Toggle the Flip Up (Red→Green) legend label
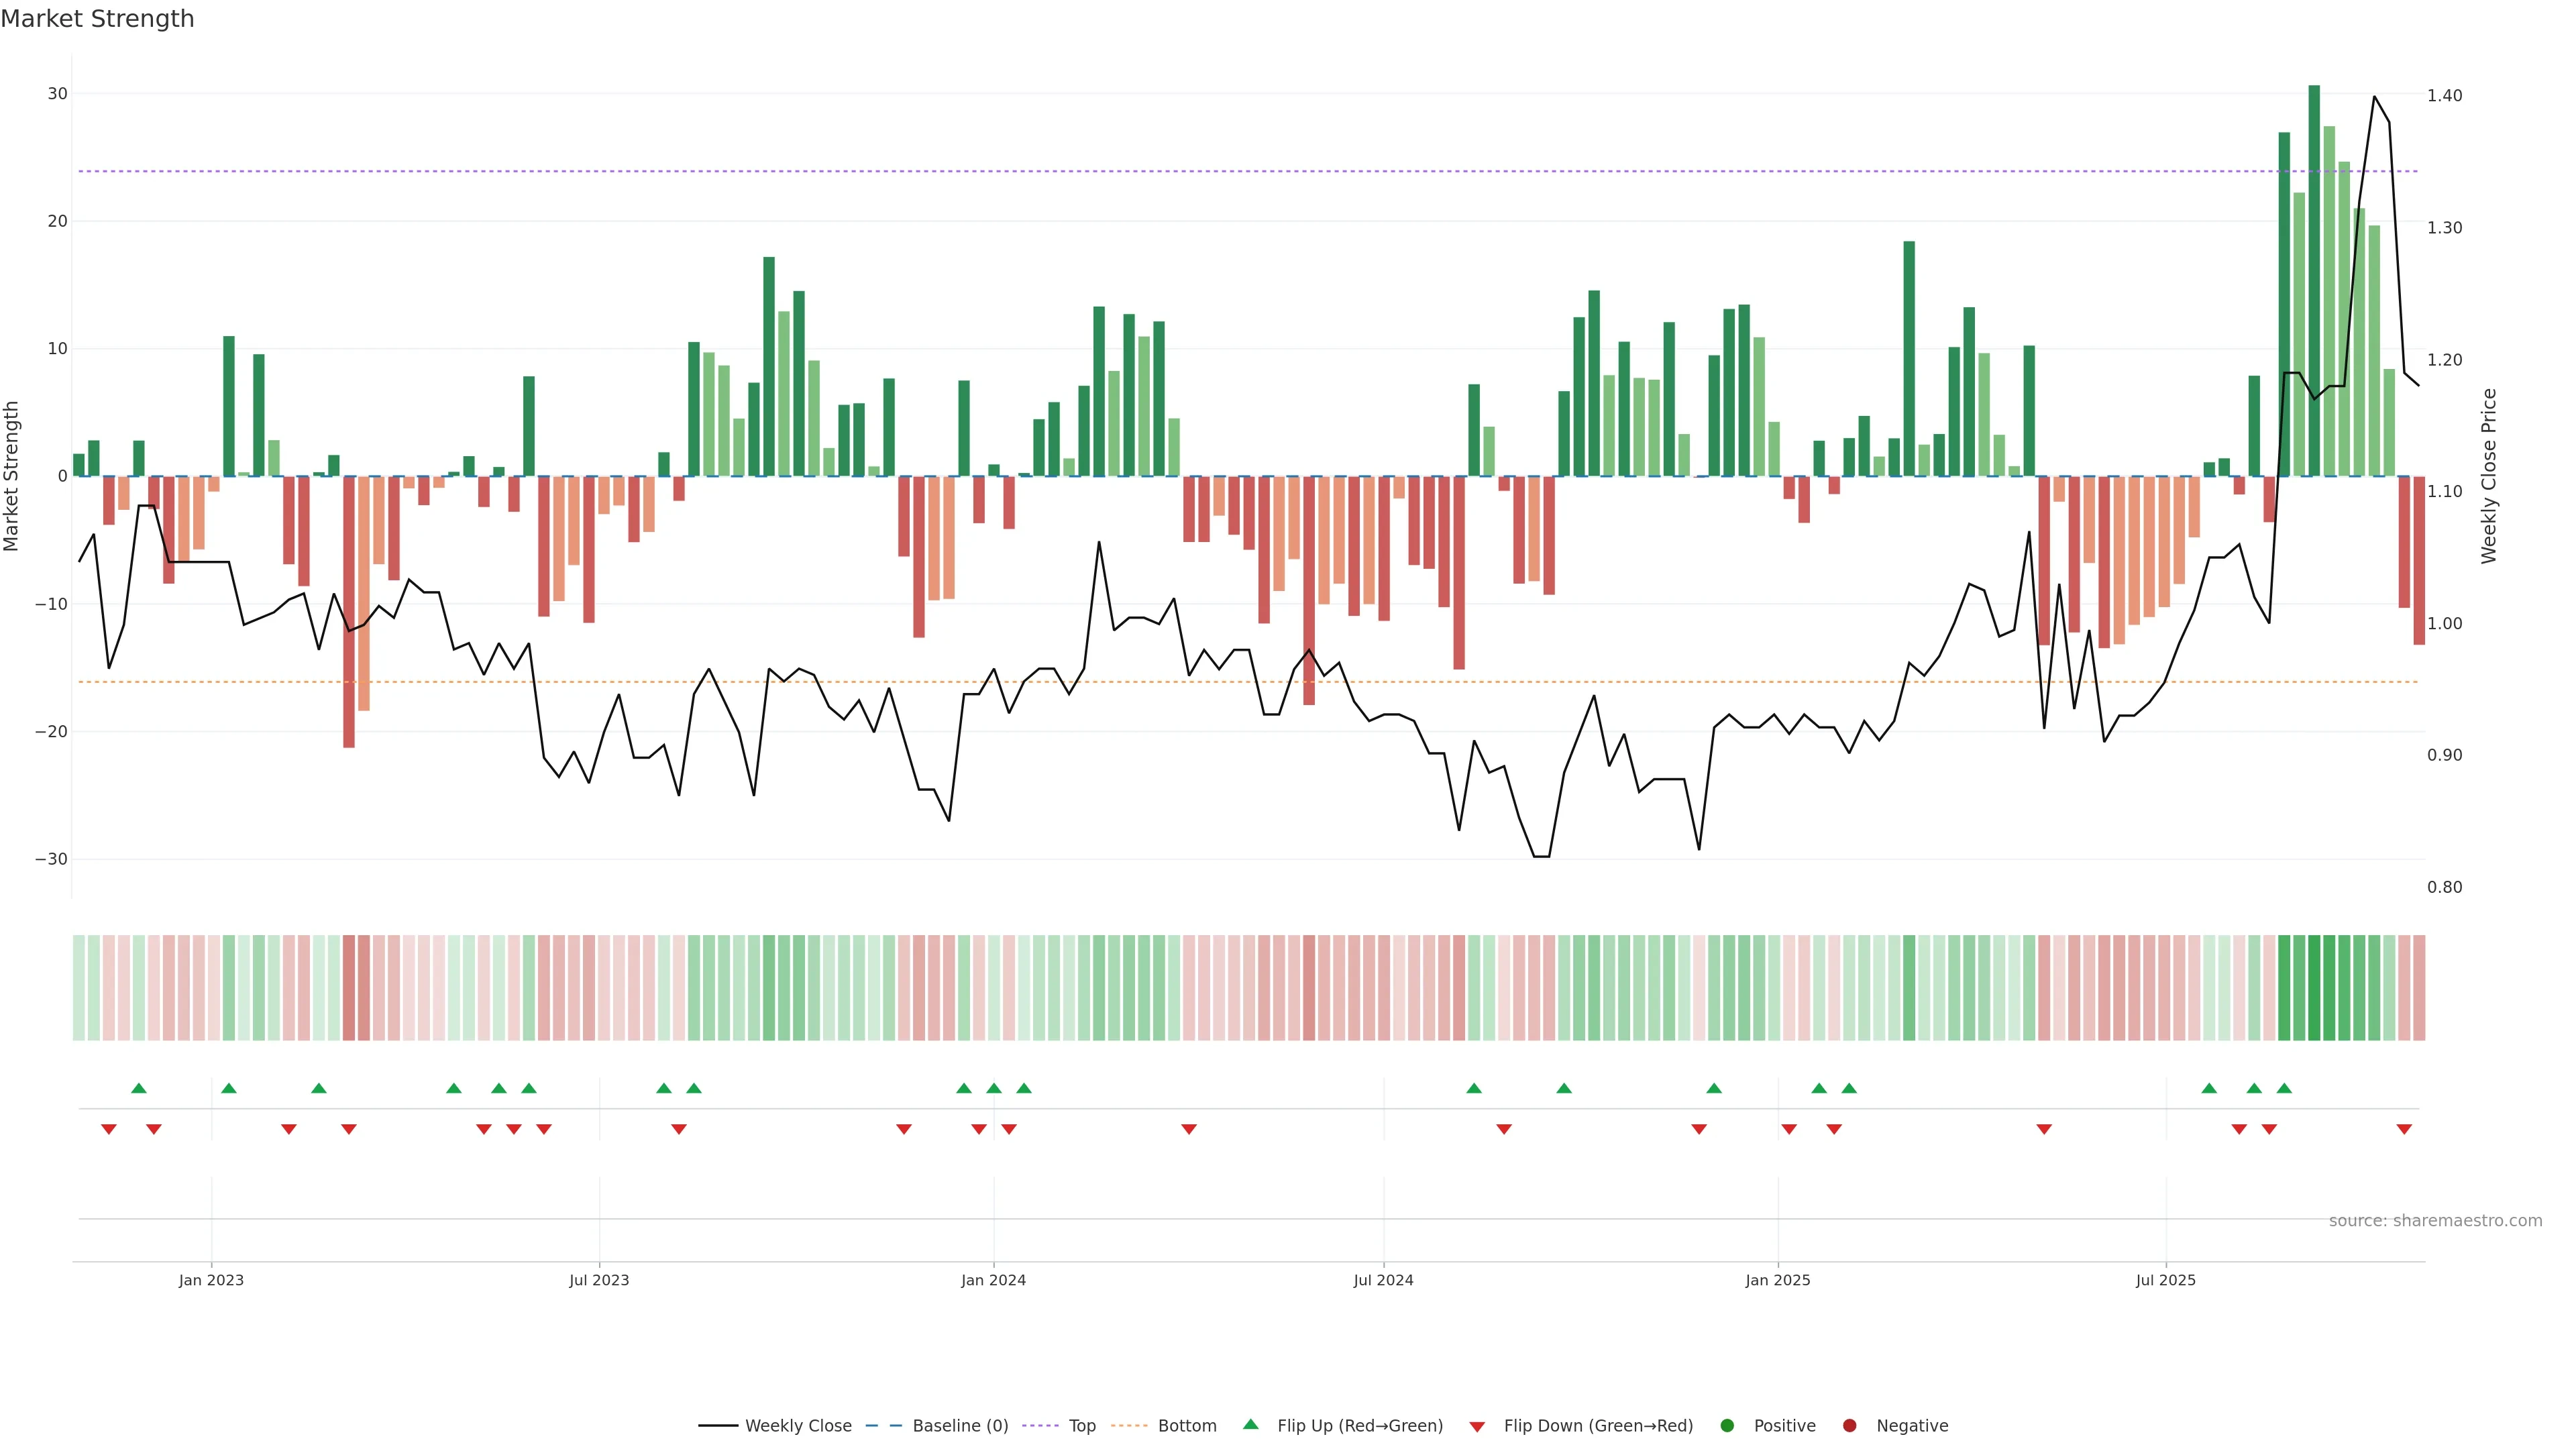Screen dimensions: 2576x1449 point(1360,1426)
